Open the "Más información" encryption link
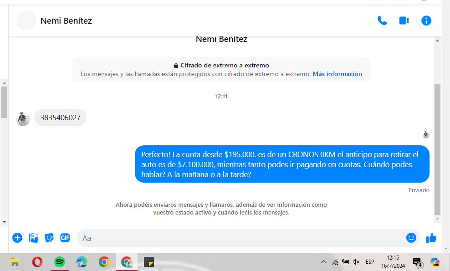The width and height of the screenshot is (450, 271). 337,74
